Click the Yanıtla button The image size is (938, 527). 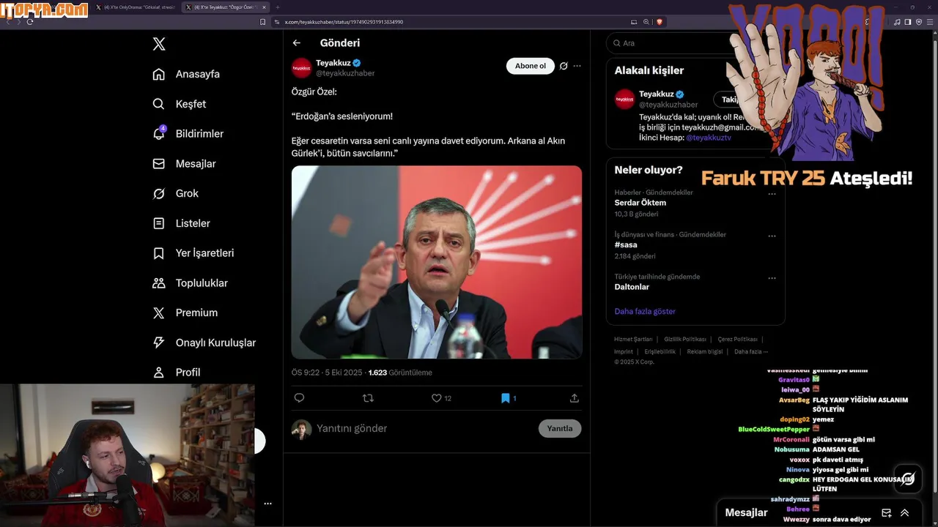[x=560, y=428]
